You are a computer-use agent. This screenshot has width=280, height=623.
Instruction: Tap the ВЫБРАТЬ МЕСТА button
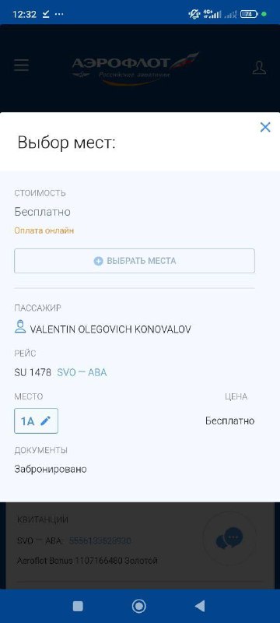[135, 261]
